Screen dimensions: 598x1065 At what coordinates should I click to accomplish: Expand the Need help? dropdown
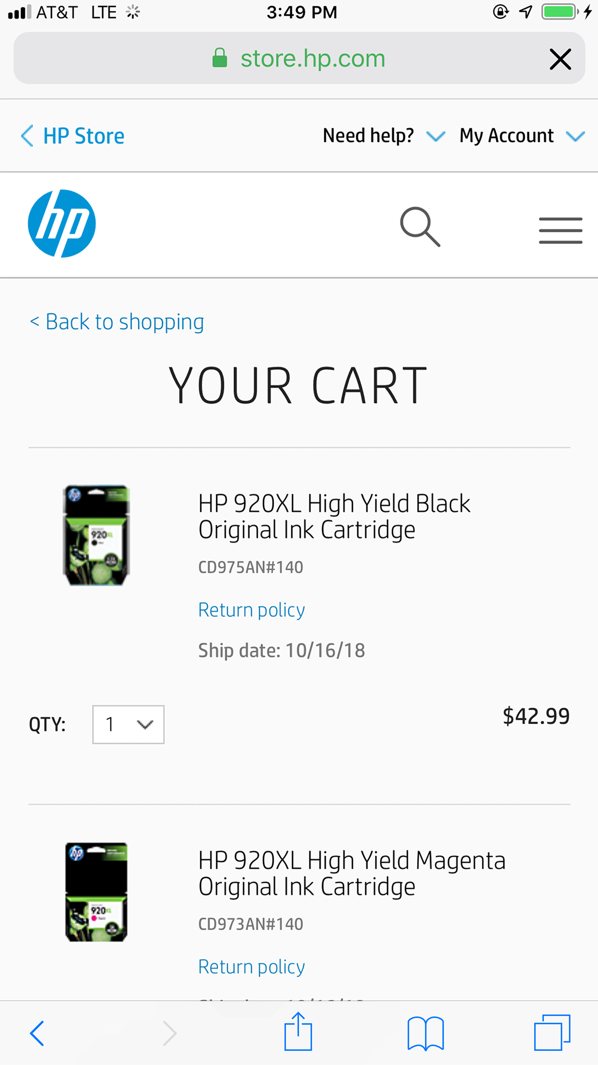point(383,136)
